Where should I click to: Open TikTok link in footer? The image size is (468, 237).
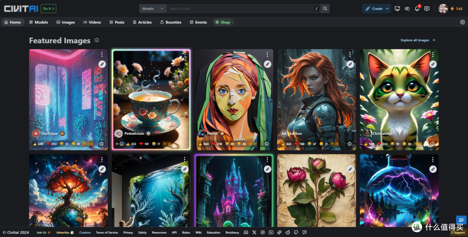coord(279,233)
